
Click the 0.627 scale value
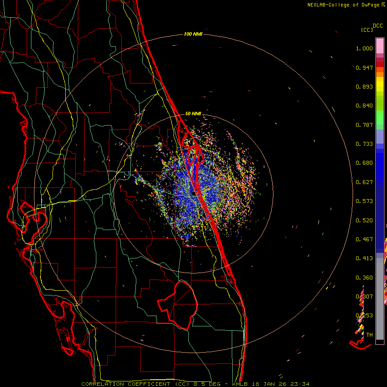[364, 182]
